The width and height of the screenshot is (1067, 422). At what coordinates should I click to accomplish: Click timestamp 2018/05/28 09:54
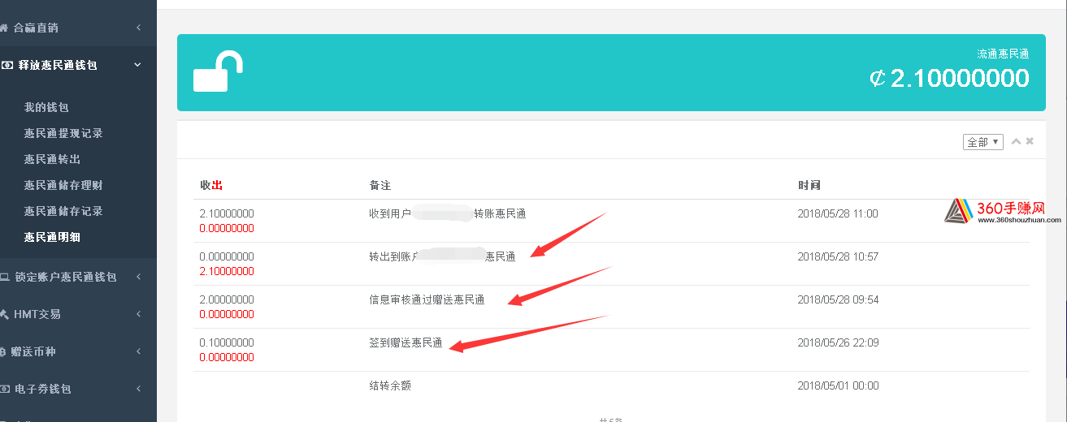pos(838,299)
